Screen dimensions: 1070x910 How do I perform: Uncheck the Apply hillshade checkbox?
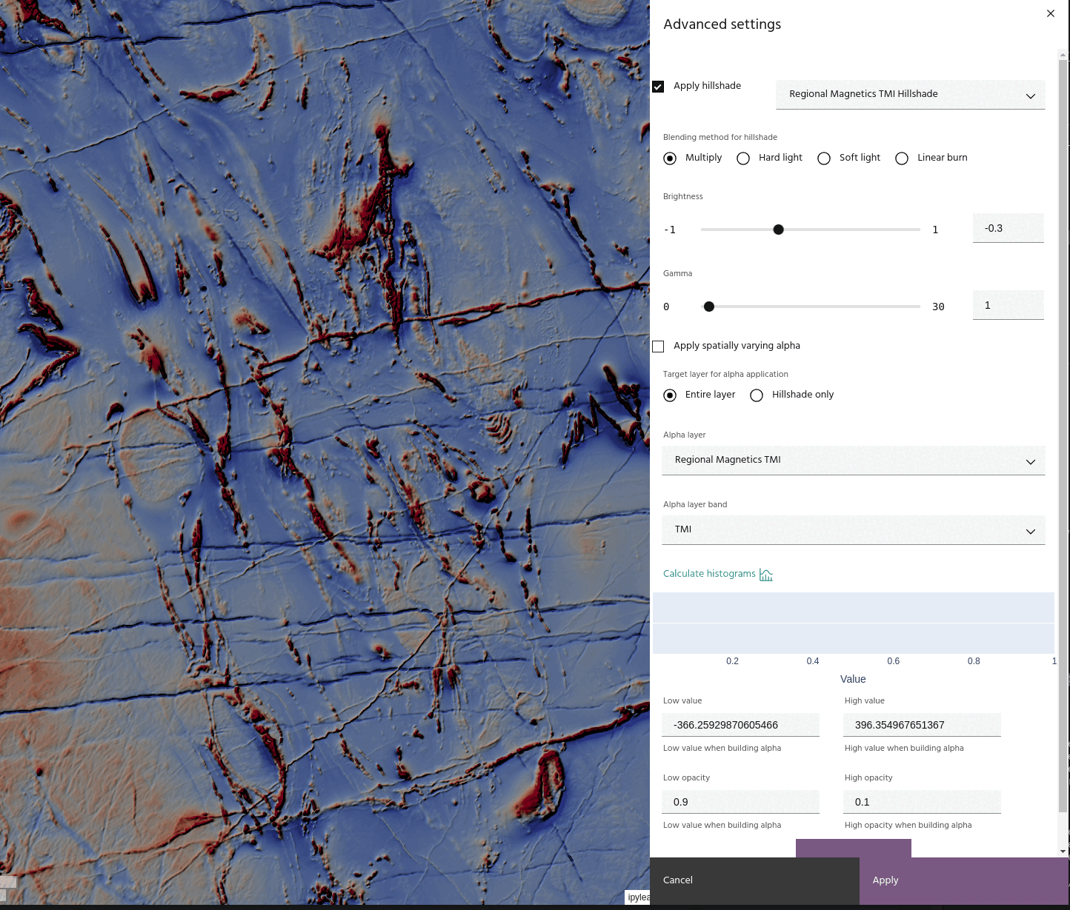coord(658,87)
